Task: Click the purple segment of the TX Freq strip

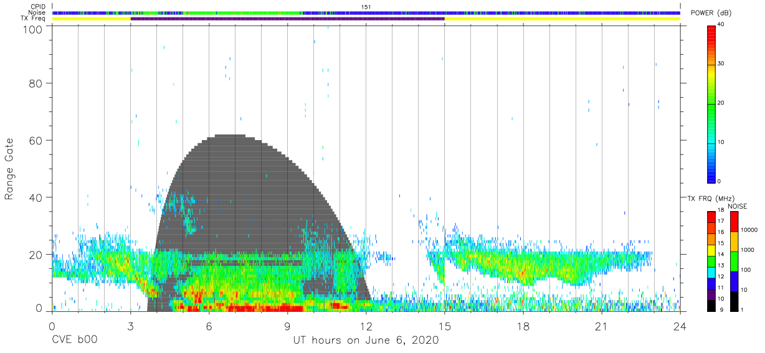Action: coord(287,19)
